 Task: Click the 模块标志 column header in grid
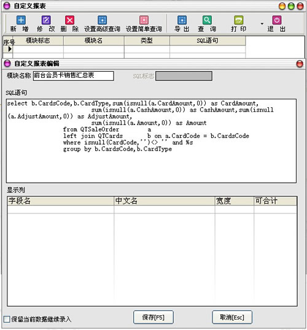click(x=38, y=40)
